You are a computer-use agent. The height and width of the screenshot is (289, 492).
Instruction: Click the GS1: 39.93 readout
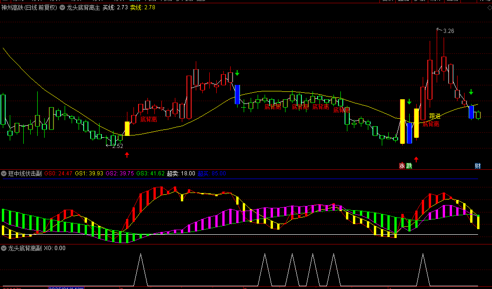click(89, 173)
